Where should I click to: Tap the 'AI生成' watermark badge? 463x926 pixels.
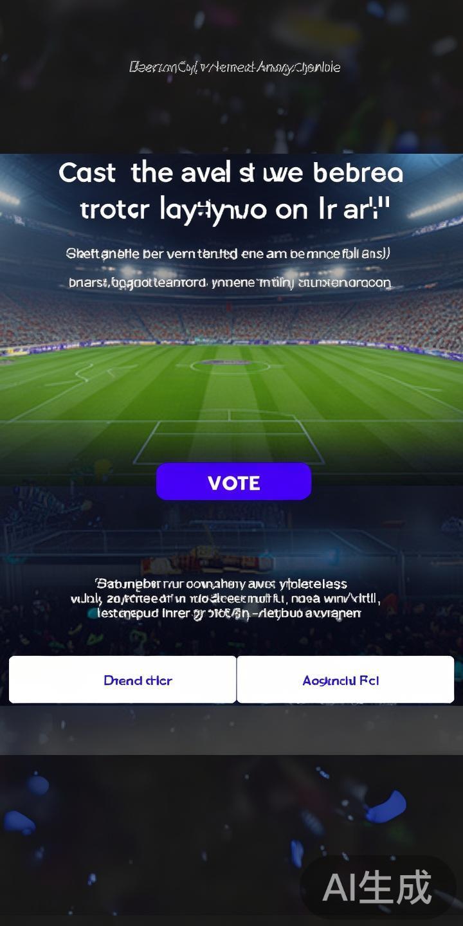[x=377, y=887]
